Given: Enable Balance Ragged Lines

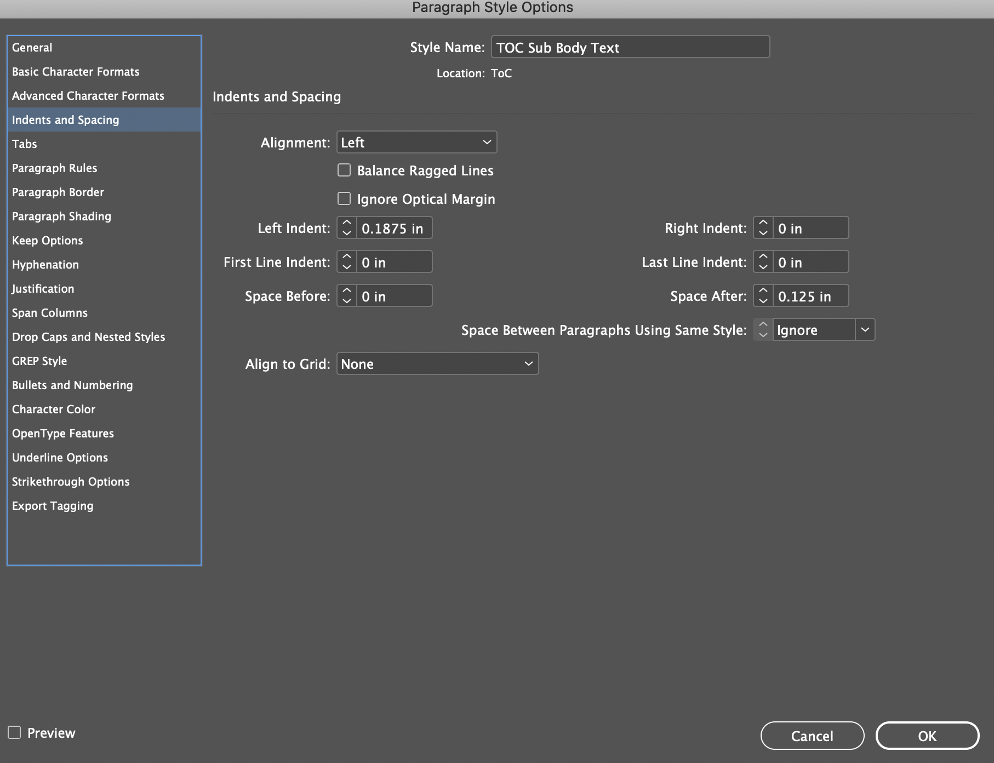Looking at the screenshot, I should (x=344, y=170).
